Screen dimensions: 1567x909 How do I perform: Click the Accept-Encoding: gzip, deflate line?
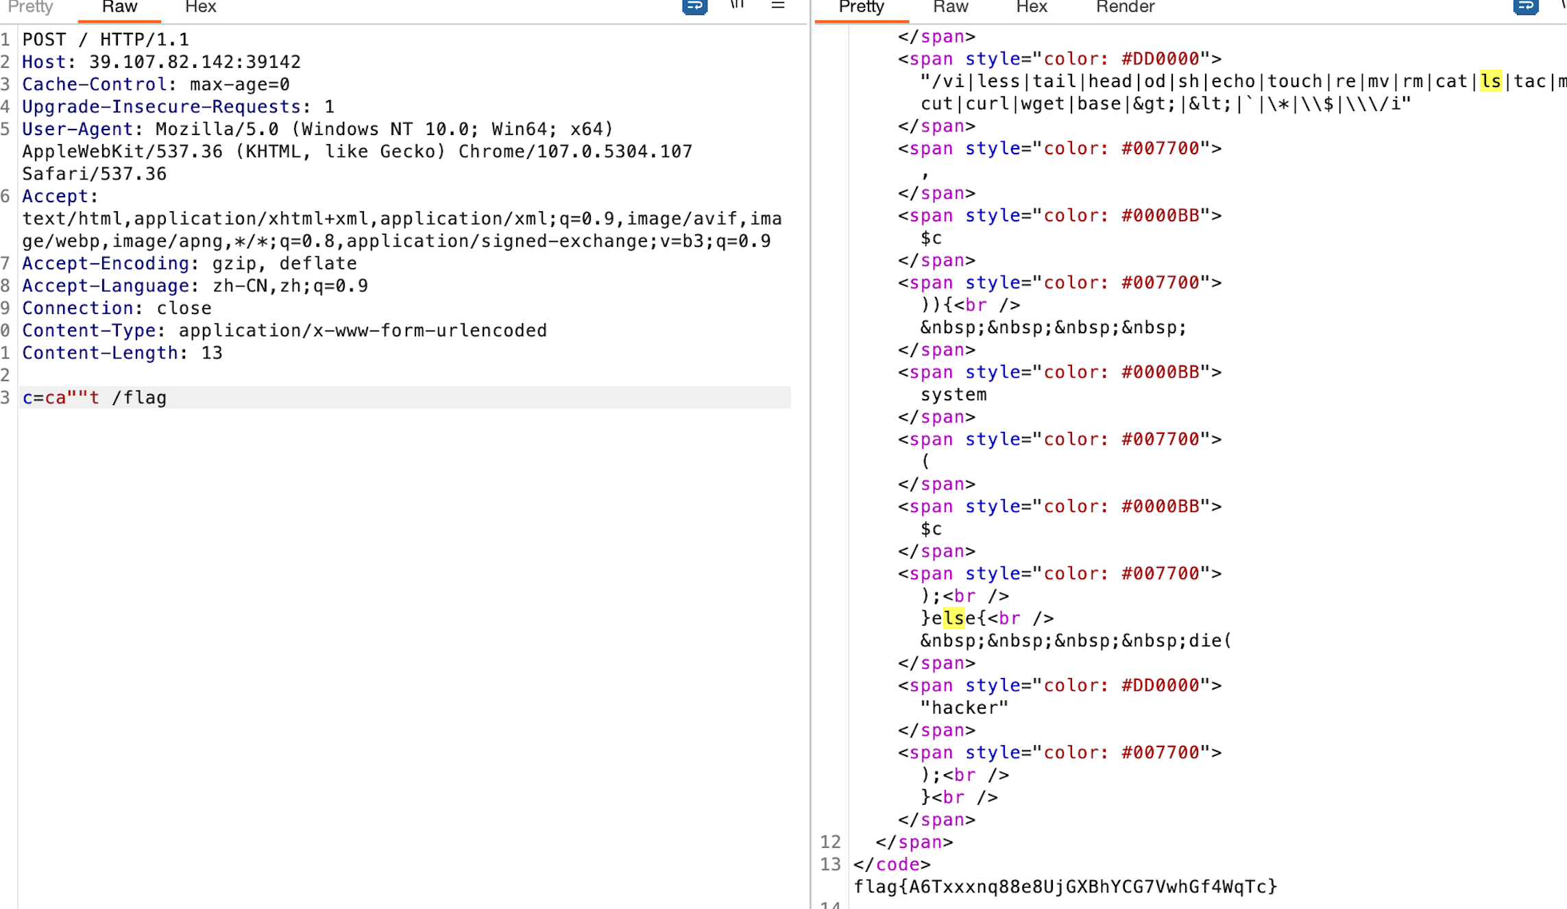click(189, 263)
